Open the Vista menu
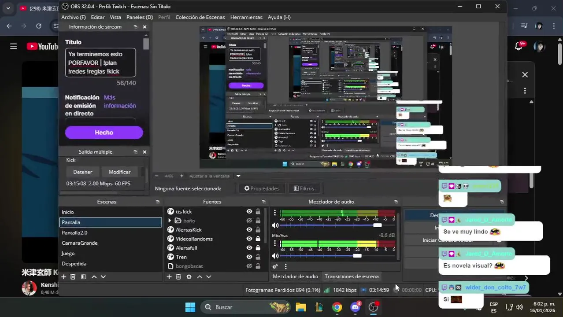Image resolution: width=563 pixels, height=317 pixels. point(115,17)
